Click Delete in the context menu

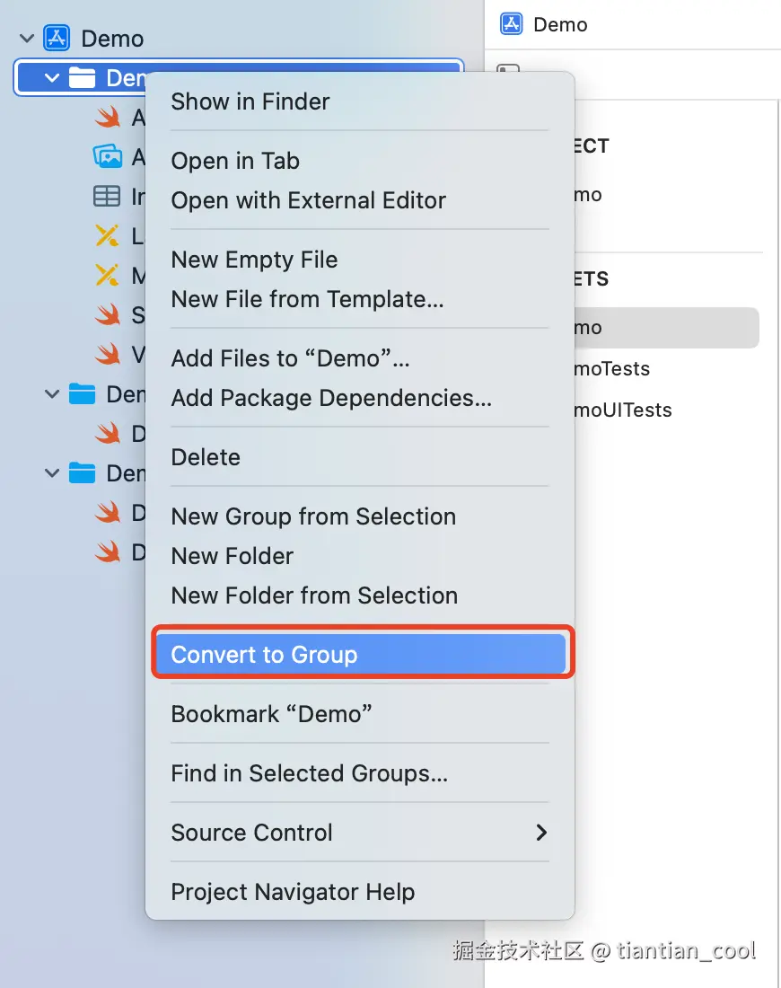tap(206, 457)
